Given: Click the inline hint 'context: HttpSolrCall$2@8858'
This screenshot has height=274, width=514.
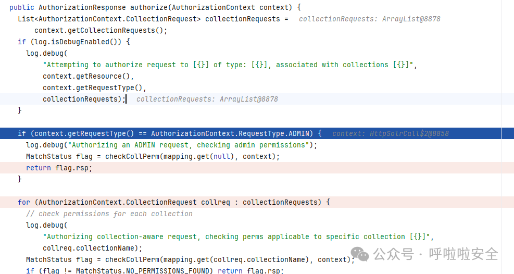Looking at the screenshot, I should (x=390, y=134).
